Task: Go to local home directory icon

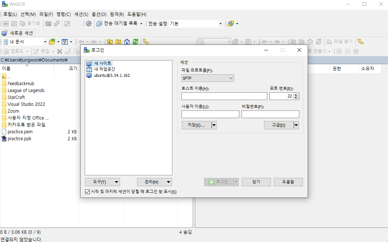Action: 127,42
